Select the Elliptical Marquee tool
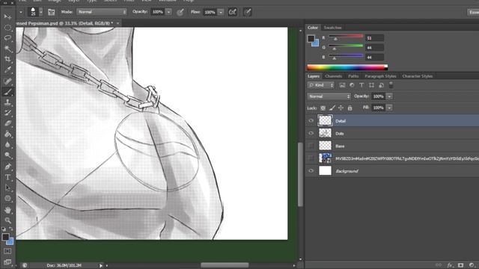The width and height of the screenshot is (479, 269). point(7,28)
